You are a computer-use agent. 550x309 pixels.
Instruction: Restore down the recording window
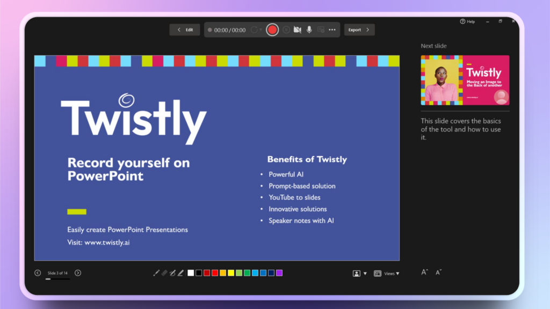(x=501, y=21)
